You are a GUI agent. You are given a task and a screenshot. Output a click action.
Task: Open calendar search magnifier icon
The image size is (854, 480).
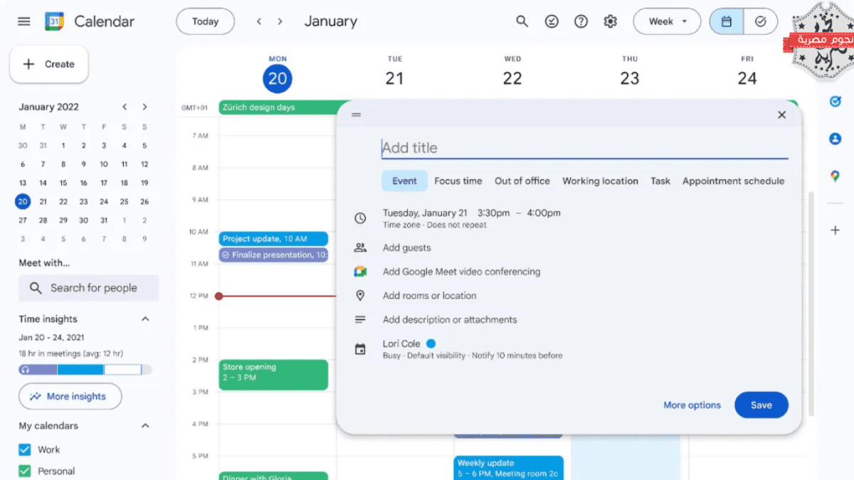coord(522,21)
